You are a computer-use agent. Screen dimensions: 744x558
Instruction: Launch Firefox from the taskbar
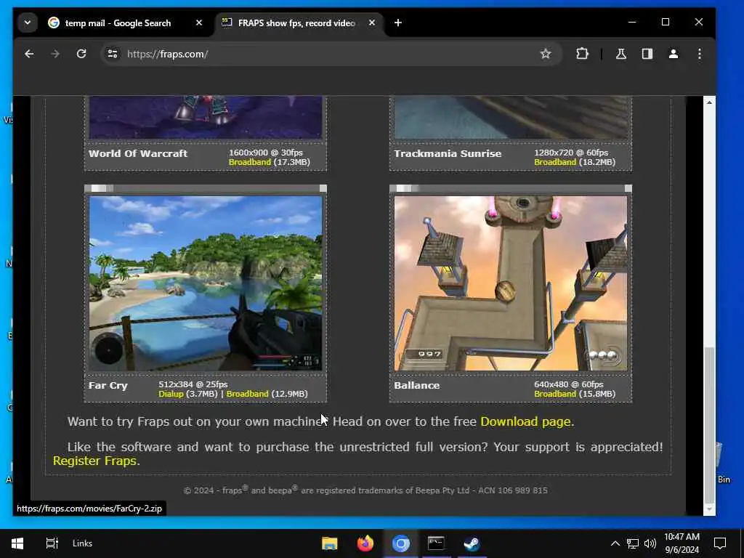pos(365,543)
